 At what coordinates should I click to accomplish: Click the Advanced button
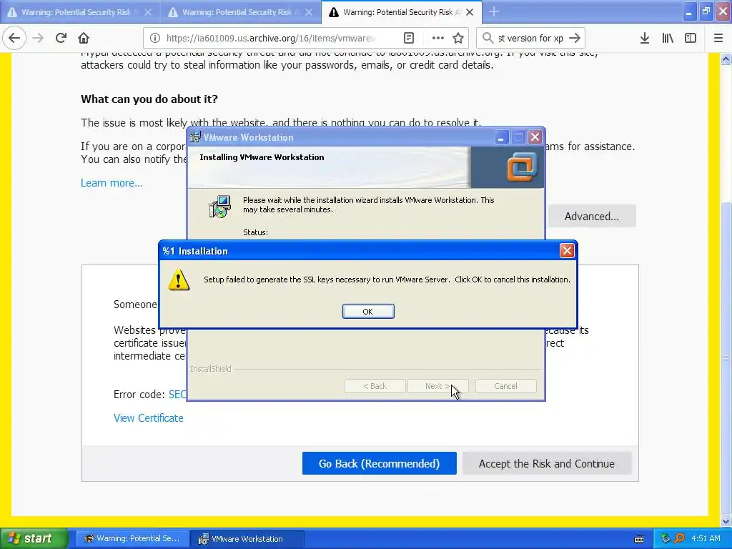(x=591, y=216)
